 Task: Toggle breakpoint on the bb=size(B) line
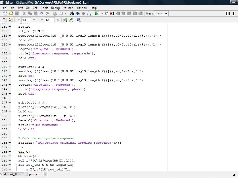point(10,156)
